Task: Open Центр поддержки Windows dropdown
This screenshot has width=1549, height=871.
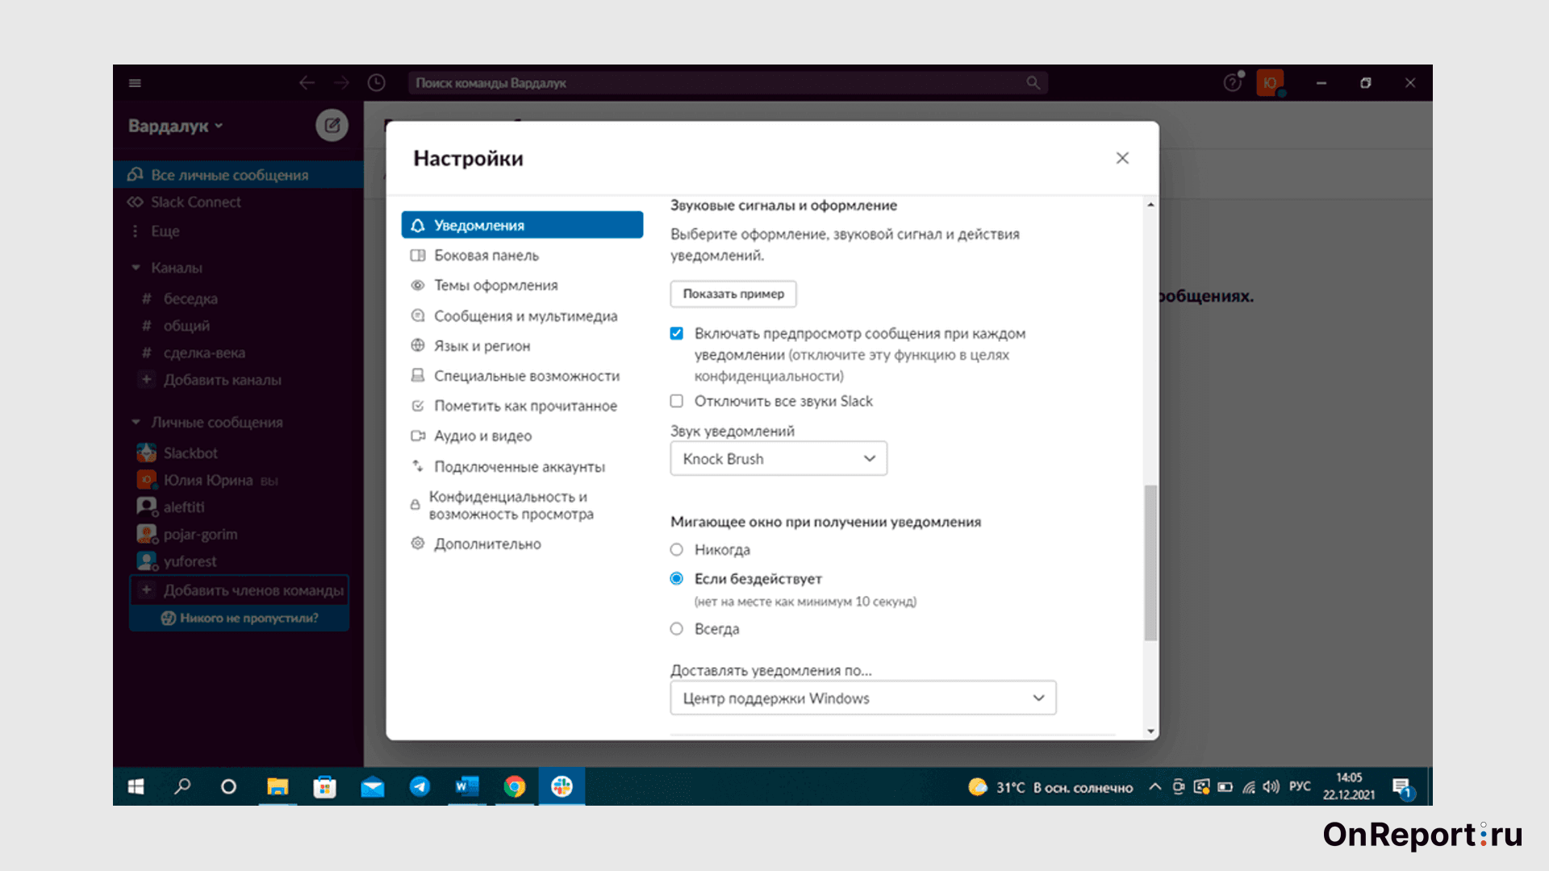Action: coord(863,698)
